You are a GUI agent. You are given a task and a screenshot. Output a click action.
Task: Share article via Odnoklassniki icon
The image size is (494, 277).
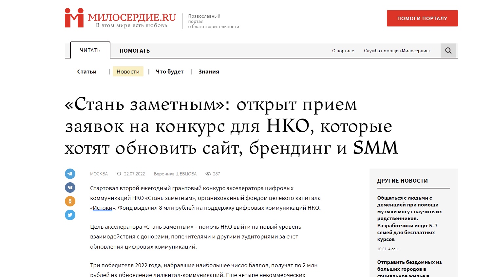click(70, 201)
